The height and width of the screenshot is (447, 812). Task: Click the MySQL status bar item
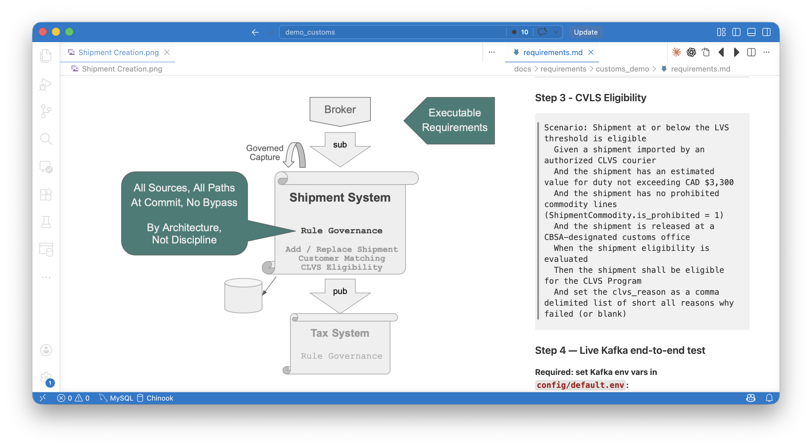[x=117, y=398]
